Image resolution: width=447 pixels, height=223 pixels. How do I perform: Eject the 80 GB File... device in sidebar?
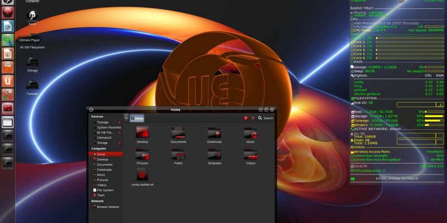120,133
